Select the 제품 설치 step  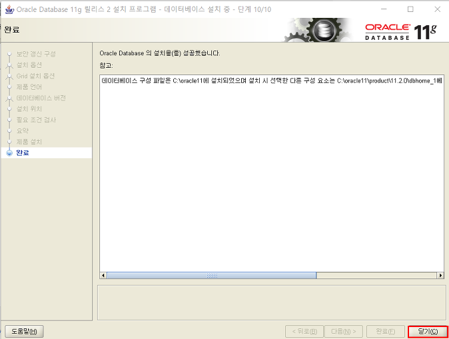tap(29, 142)
